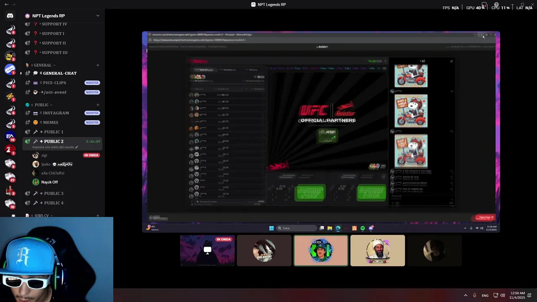Go back with the top-left arrow
This screenshot has height=302, width=537.
pyautogui.click(x=6, y=4)
